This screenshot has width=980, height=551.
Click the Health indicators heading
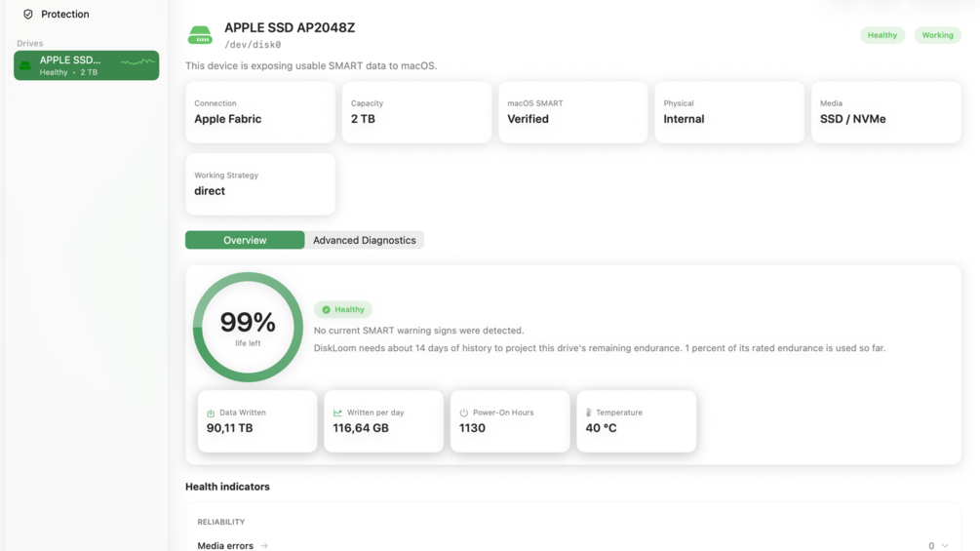click(227, 487)
